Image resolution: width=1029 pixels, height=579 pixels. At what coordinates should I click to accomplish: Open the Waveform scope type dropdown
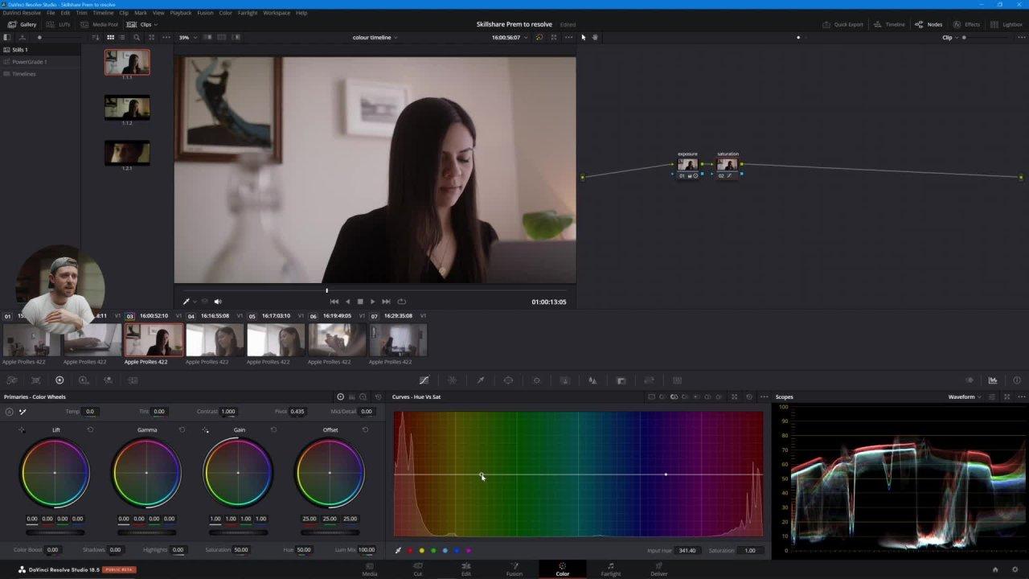pyautogui.click(x=964, y=396)
